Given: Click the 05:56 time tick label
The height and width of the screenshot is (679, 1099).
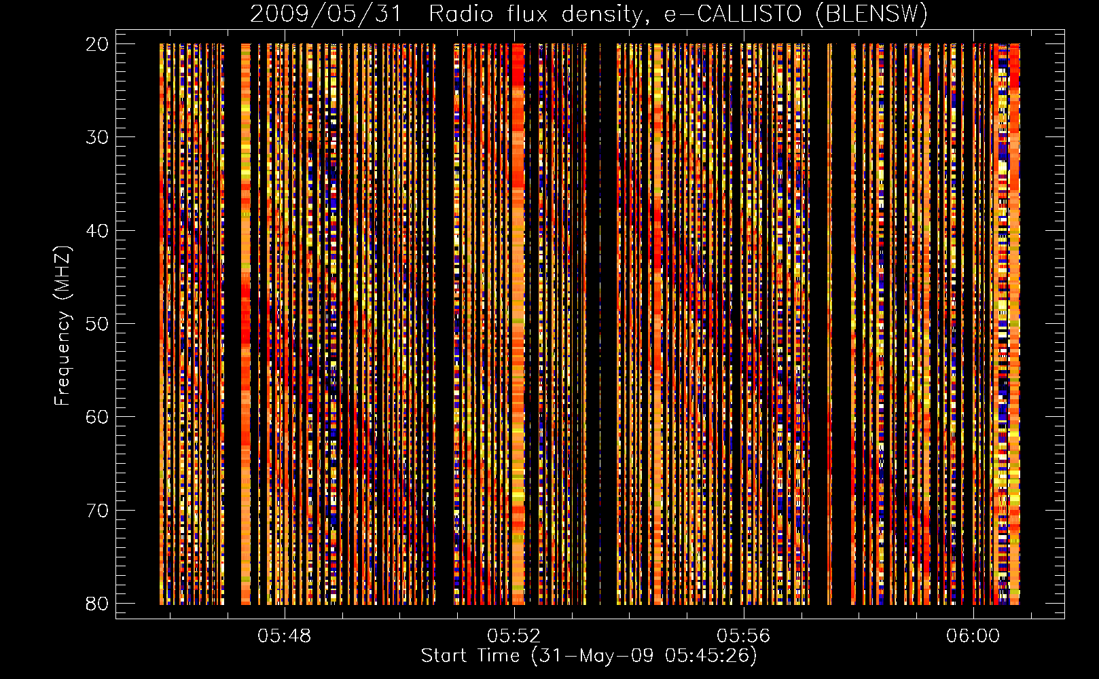Looking at the screenshot, I should click(744, 636).
